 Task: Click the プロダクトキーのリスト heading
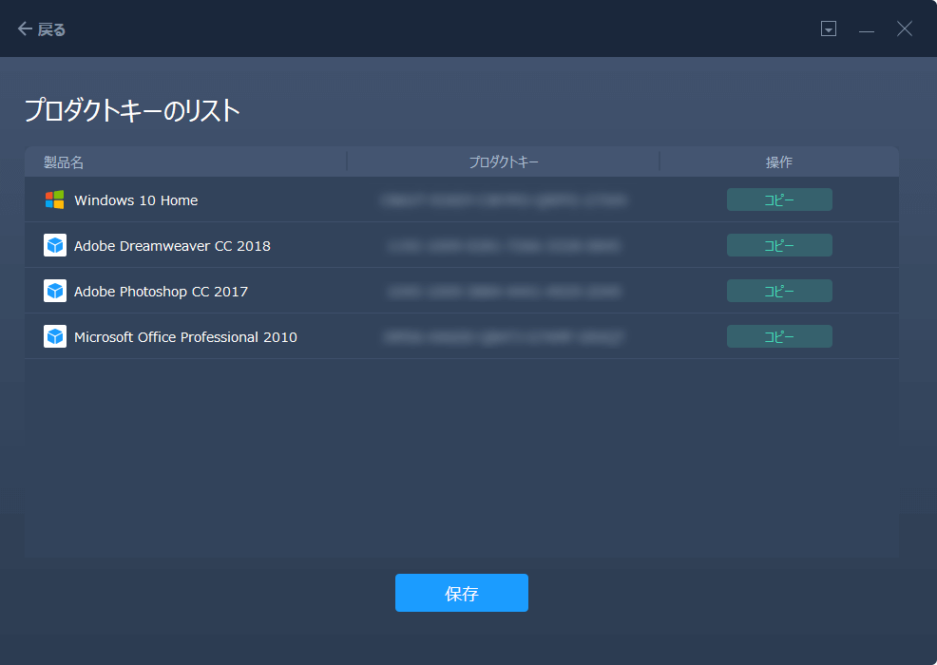132,110
